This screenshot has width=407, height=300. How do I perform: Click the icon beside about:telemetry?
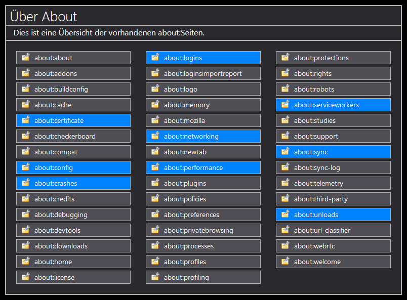[285, 183]
